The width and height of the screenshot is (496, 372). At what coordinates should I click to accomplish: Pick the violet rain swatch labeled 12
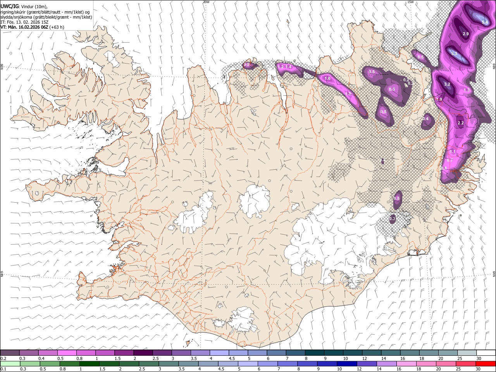click(x=366, y=363)
